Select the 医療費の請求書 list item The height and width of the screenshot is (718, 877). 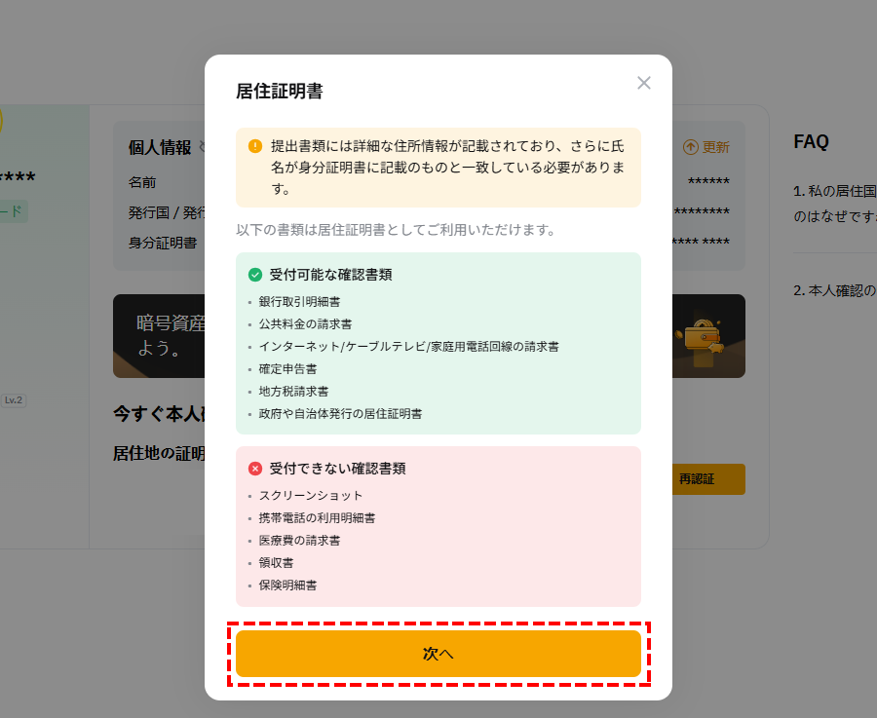[299, 541]
